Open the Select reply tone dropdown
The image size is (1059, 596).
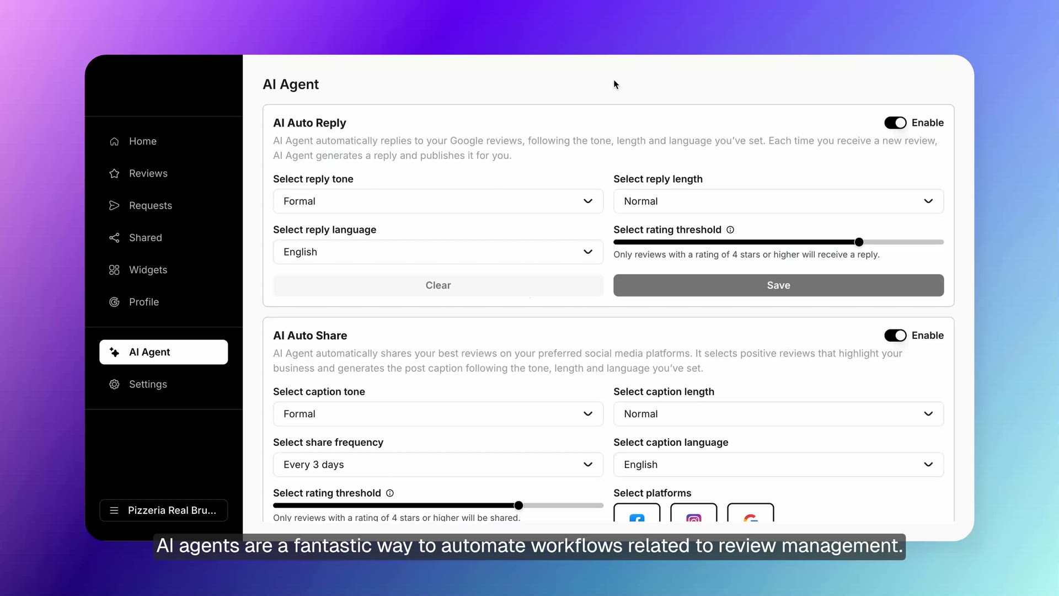click(438, 201)
